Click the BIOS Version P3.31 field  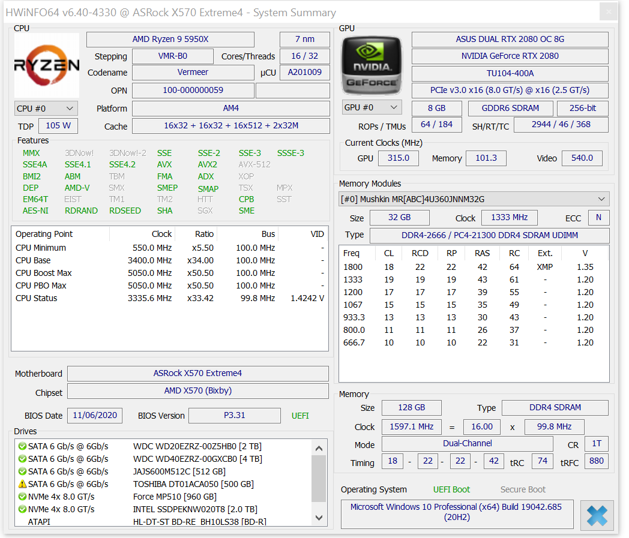(235, 416)
